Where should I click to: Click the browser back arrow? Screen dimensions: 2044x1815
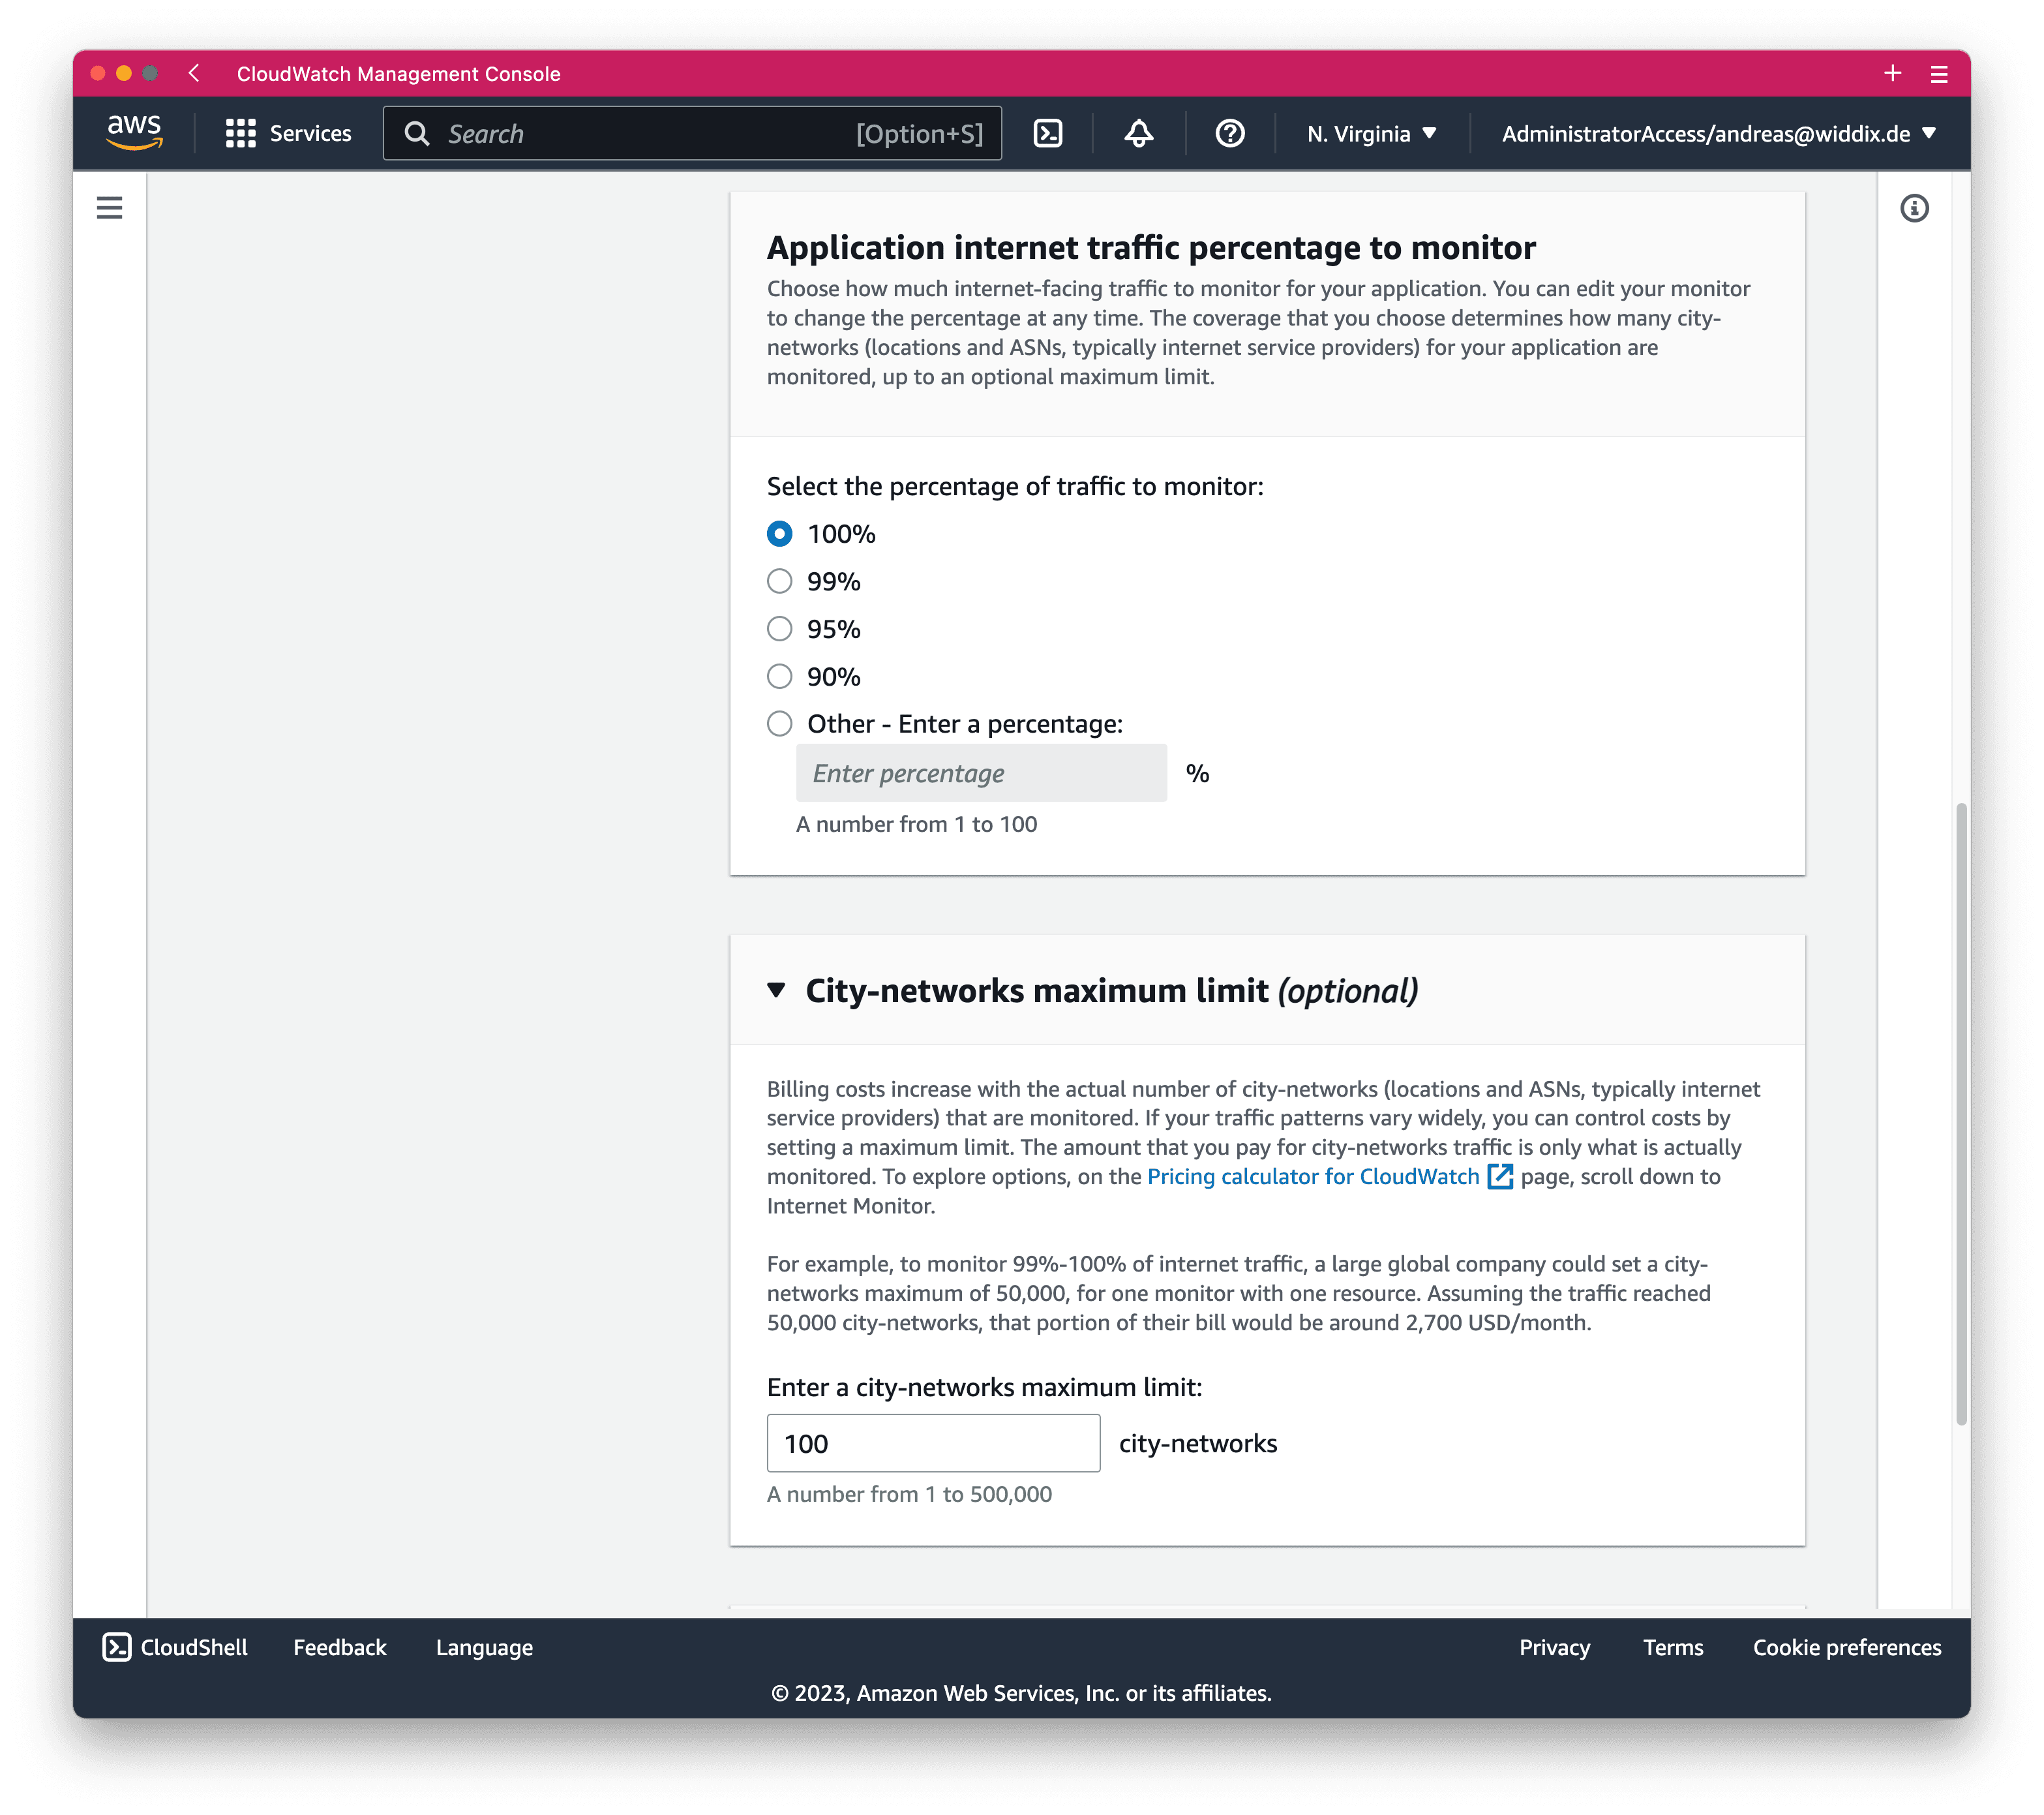pos(195,73)
